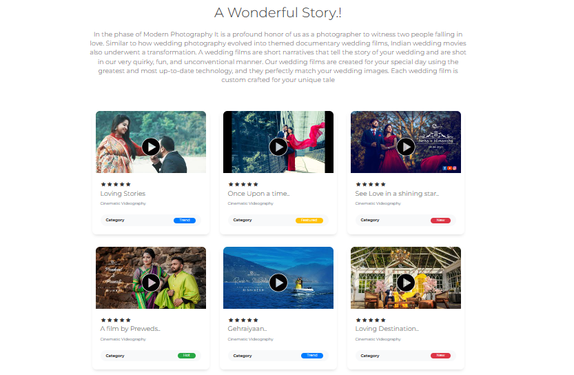
Task: Play the See Love in a shining star video
Action: click(x=406, y=147)
